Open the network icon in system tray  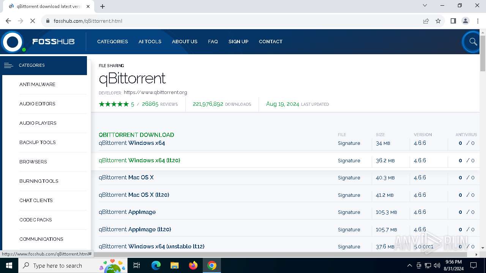click(x=428, y=265)
